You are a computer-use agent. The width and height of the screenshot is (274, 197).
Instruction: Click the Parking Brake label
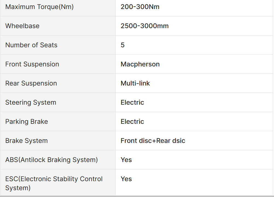(27, 122)
